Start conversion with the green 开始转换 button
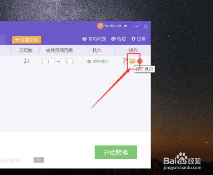 click(116, 152)
